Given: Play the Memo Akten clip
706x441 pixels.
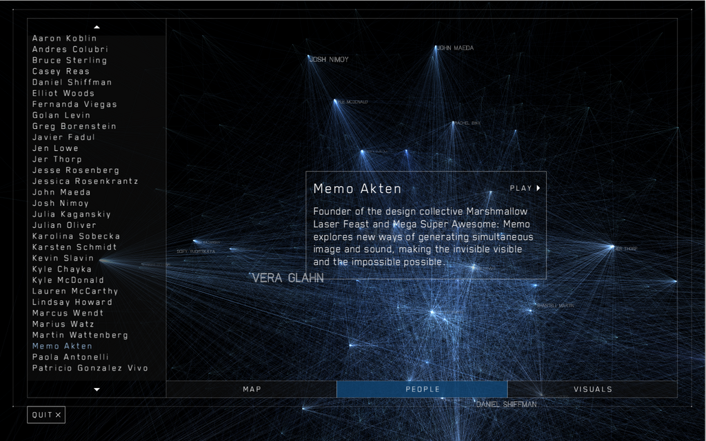Looking at the screenshot, I should click(x=525, y=188).
